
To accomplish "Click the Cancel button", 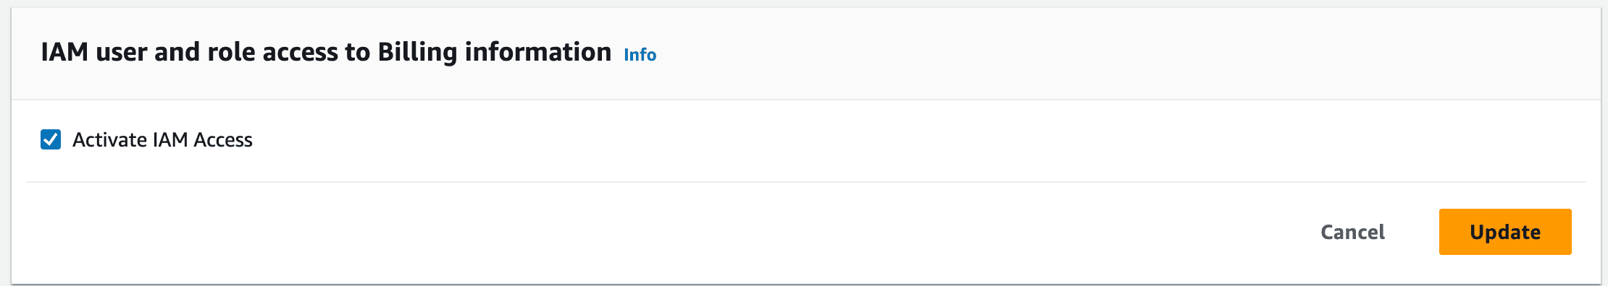I will 1352,232.
